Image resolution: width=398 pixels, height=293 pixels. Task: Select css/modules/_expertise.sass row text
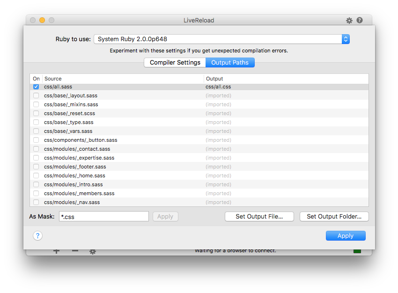click(79, 158)
